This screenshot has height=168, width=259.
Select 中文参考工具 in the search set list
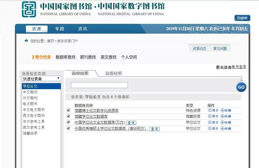coord(41,121)
